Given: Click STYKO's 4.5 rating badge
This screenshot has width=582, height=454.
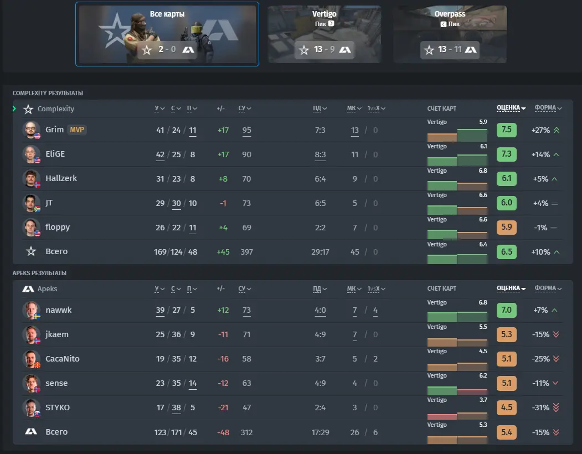Looking at the screenshot, I should [x=507, y=407].
